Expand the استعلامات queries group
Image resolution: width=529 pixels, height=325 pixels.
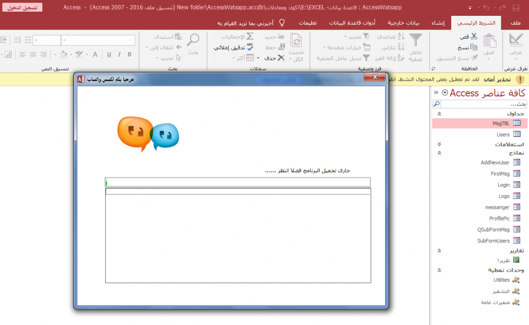coord(439,144)
